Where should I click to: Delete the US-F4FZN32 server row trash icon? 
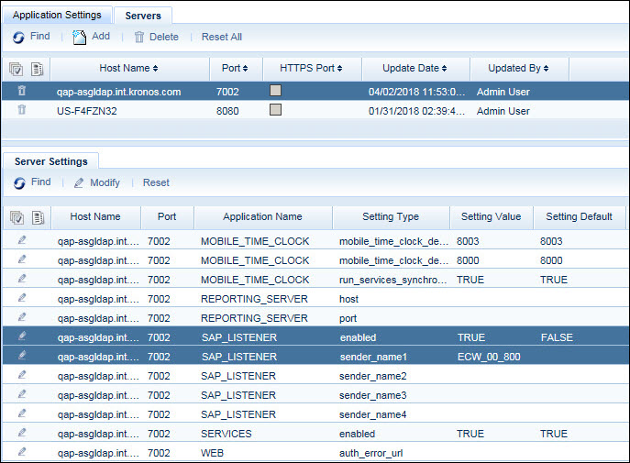pos(22,110)
